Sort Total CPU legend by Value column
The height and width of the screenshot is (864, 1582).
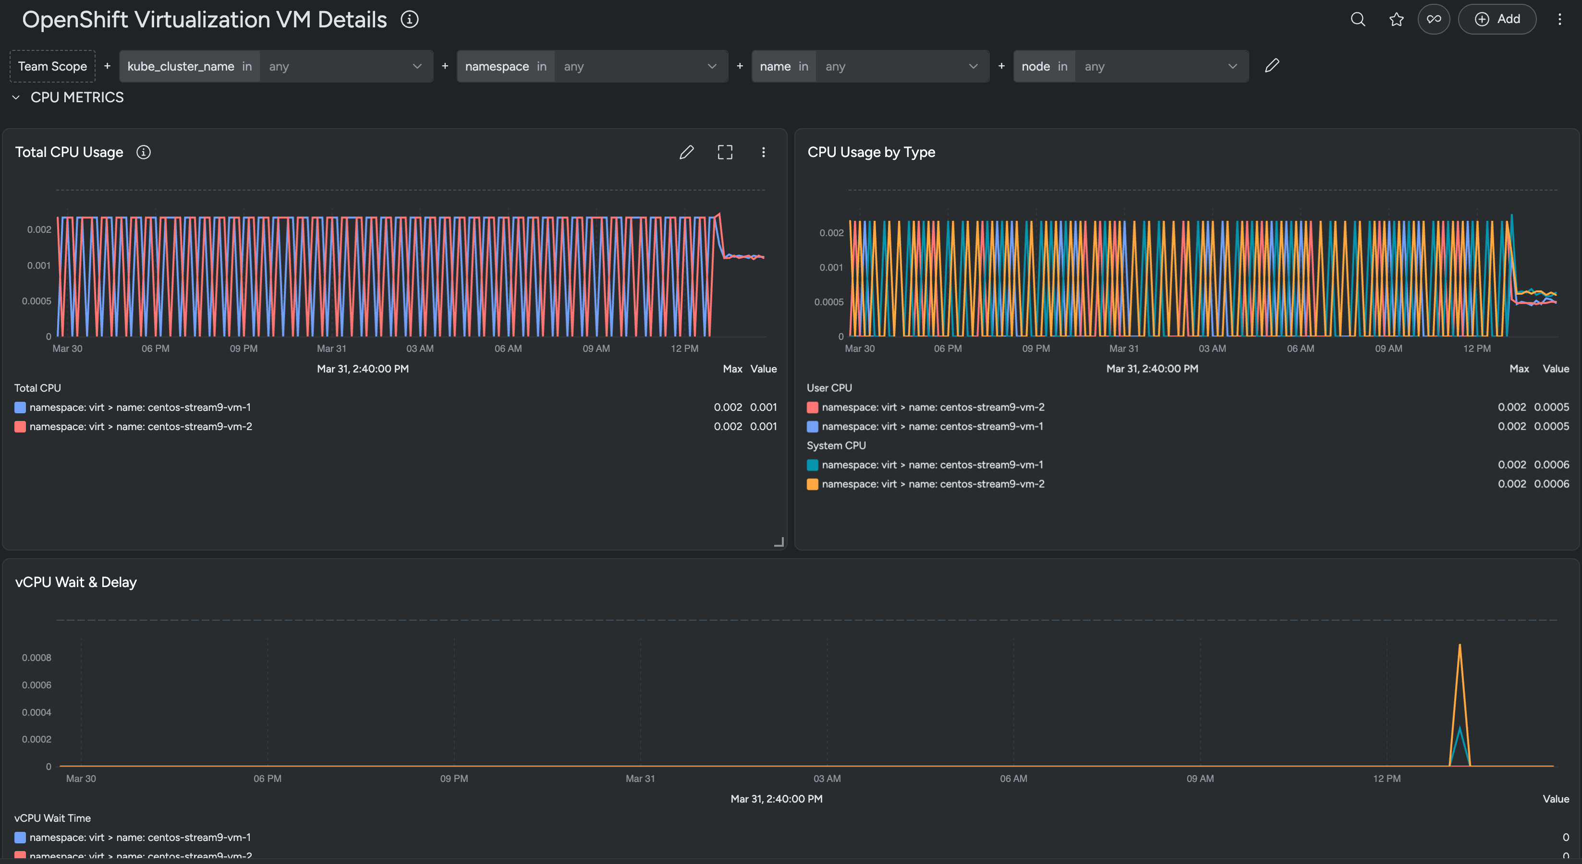click(x=763, y=369)
